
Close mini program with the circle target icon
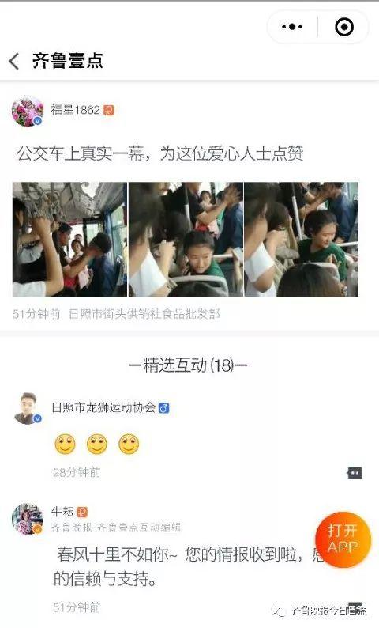pyautogui.click(x=343, y=27)
